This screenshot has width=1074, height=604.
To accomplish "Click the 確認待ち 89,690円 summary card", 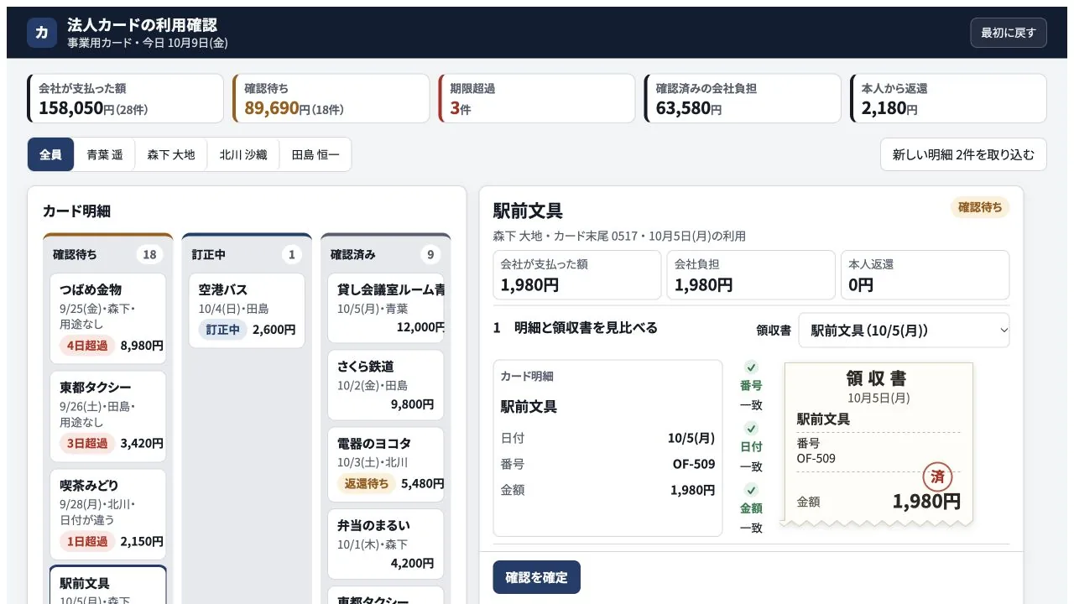I will 331,98.
